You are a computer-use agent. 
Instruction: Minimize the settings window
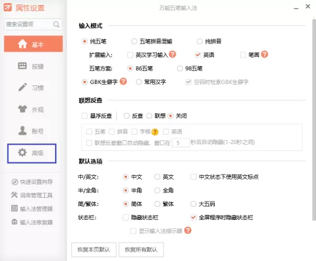[296, 8]
